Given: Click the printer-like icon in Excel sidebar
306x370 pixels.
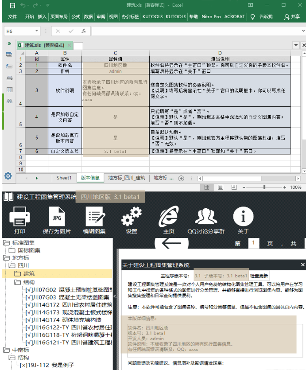Looking at the screenshot, I should click(x=9, y=78).
